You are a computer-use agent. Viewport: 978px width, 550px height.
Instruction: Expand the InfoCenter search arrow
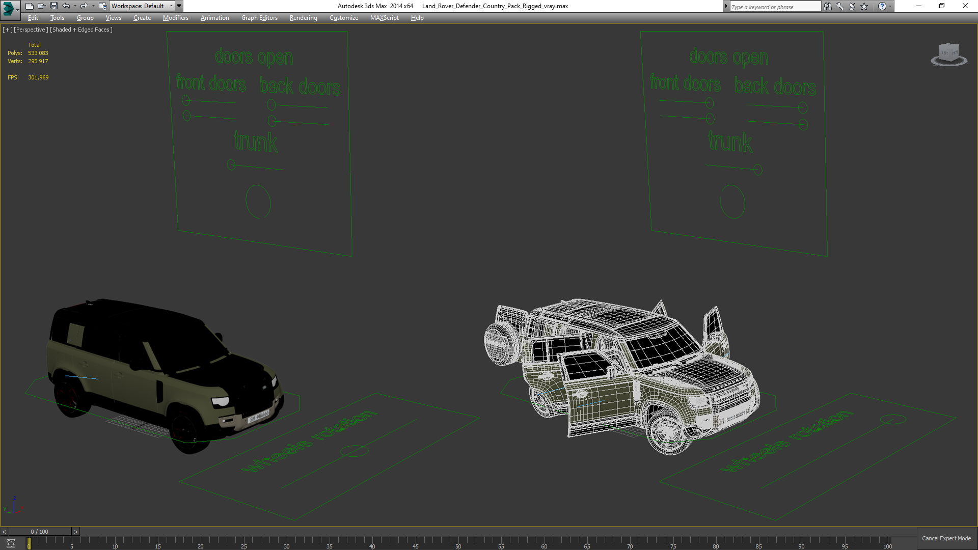(726, 6)
